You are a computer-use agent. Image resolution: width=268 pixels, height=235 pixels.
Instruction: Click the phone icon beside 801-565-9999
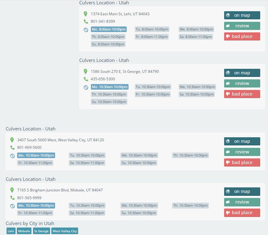12,198
